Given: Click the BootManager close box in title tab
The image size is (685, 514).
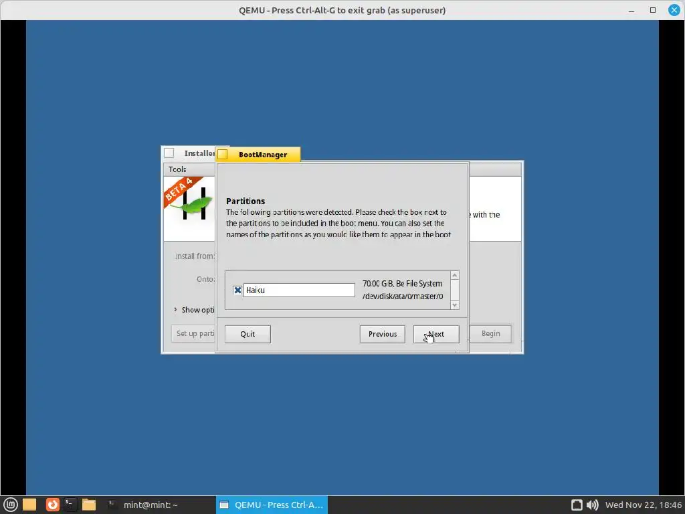Looking at the screenshot, I should click(222, 155).
